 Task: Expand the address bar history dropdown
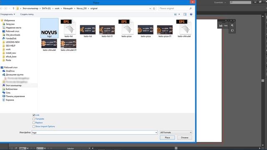tap(150, 8)
